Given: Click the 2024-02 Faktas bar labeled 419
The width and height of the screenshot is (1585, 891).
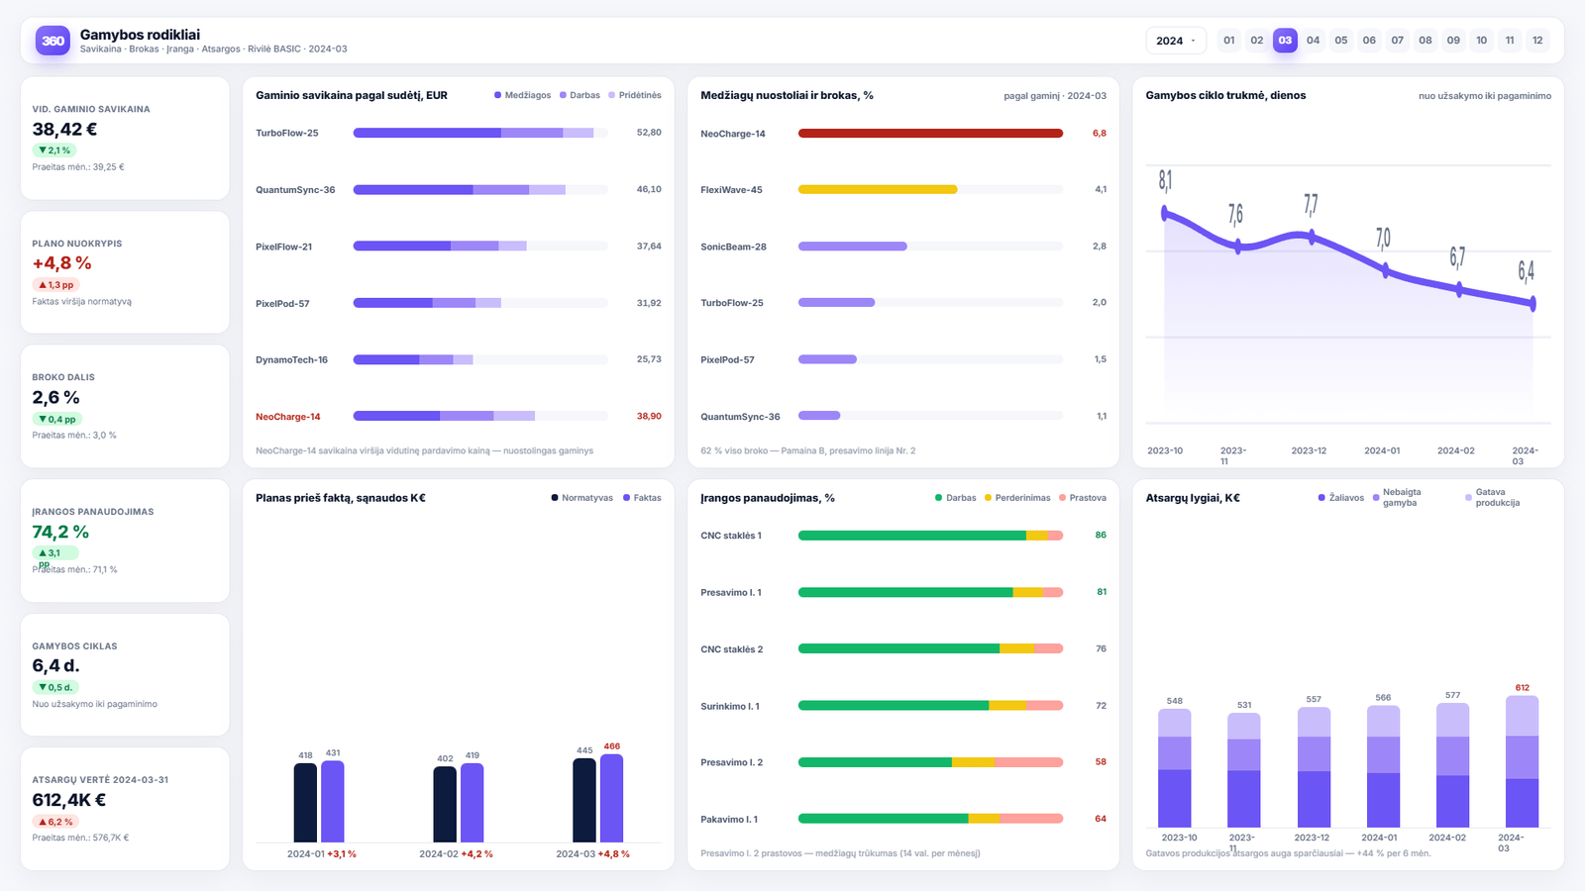Looking at the screenshot, I should [x=473, y=803].
